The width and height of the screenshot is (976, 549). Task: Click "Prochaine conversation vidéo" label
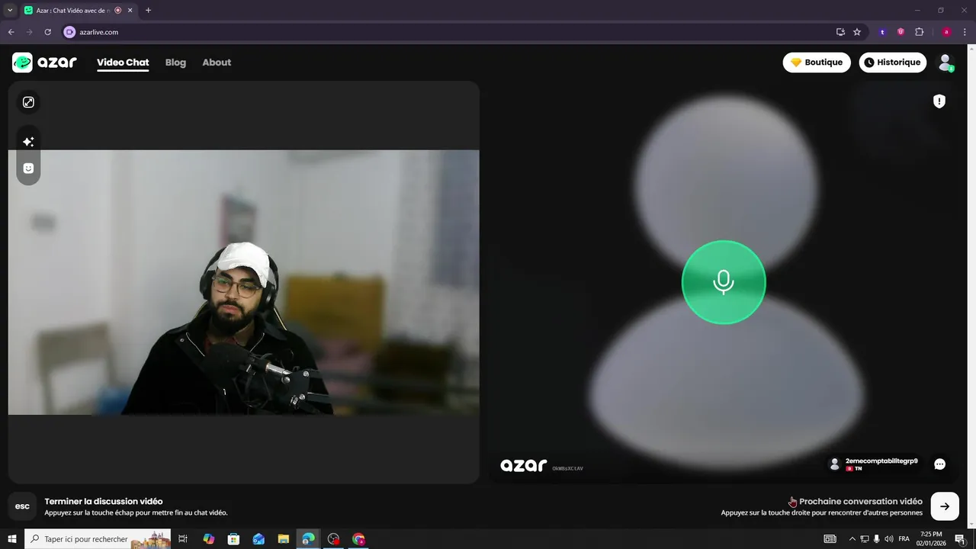pyautogui.click(x=861, y=502)
